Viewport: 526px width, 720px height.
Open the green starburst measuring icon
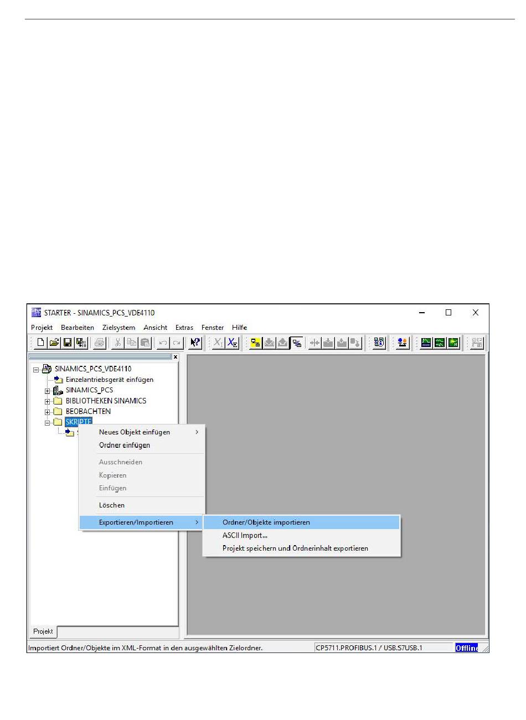(x=453, y=343)
